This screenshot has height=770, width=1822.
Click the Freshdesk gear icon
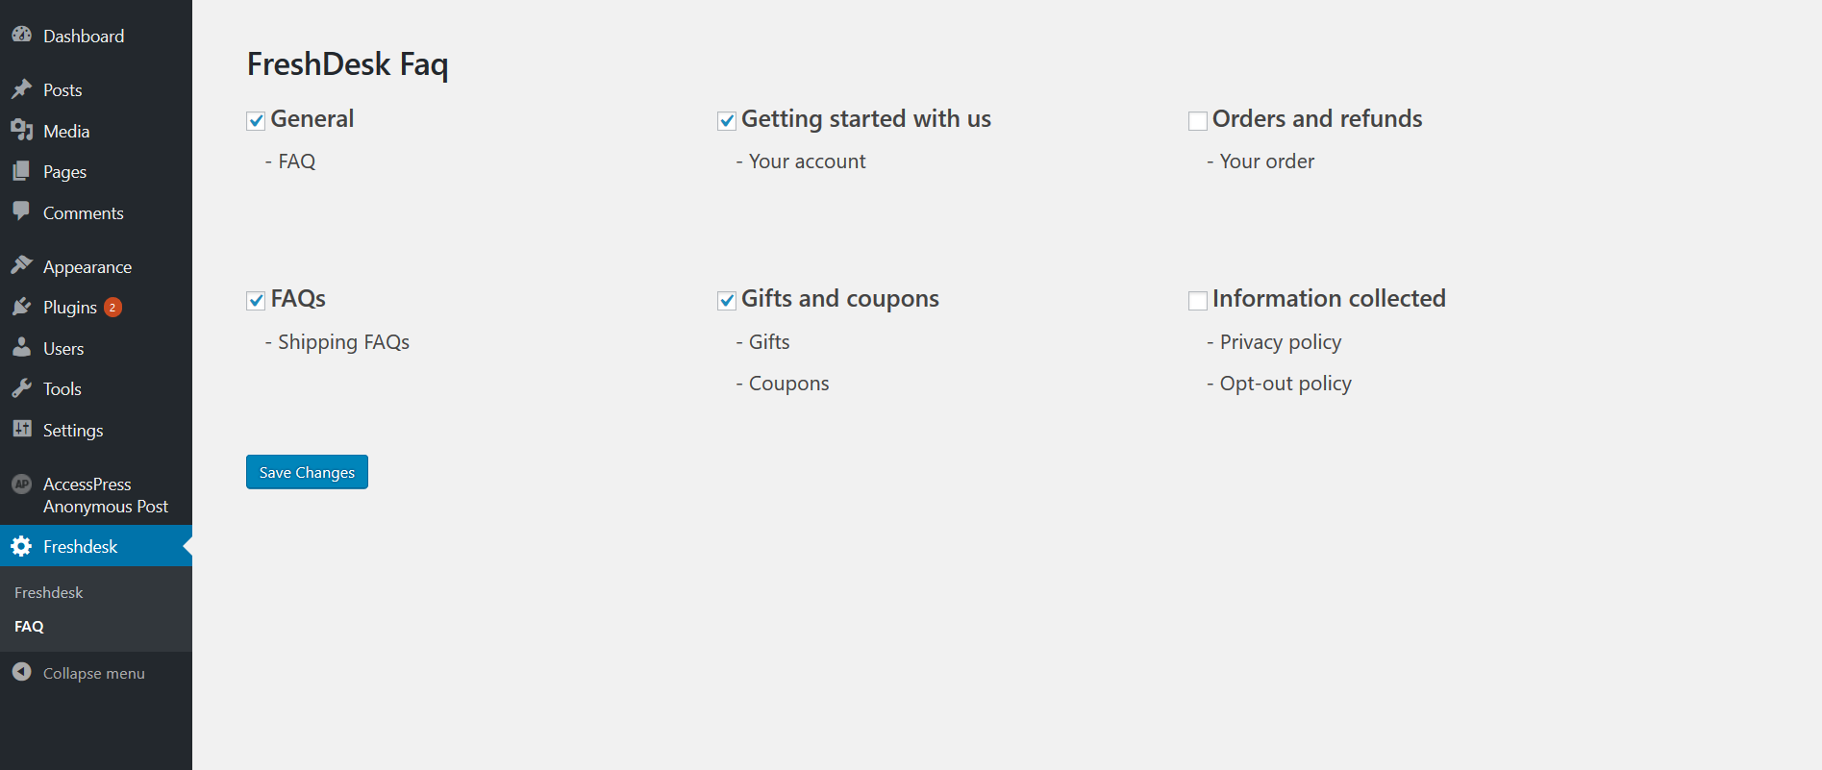[21, 546]
